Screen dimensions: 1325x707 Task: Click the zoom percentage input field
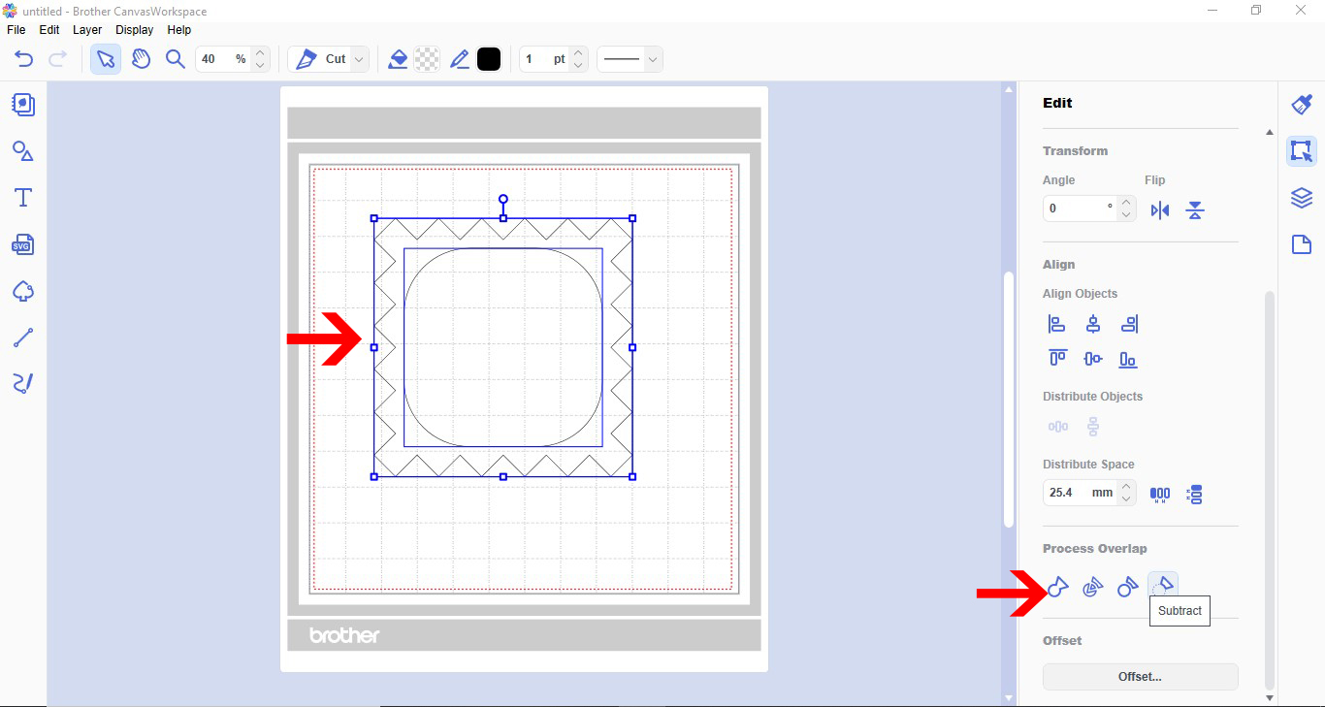pos(224,59)
